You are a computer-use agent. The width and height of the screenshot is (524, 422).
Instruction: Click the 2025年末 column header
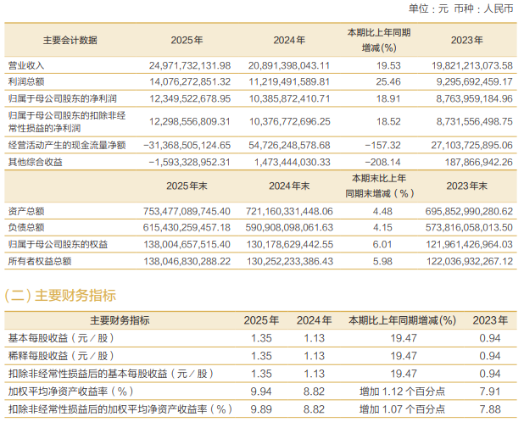187,186
